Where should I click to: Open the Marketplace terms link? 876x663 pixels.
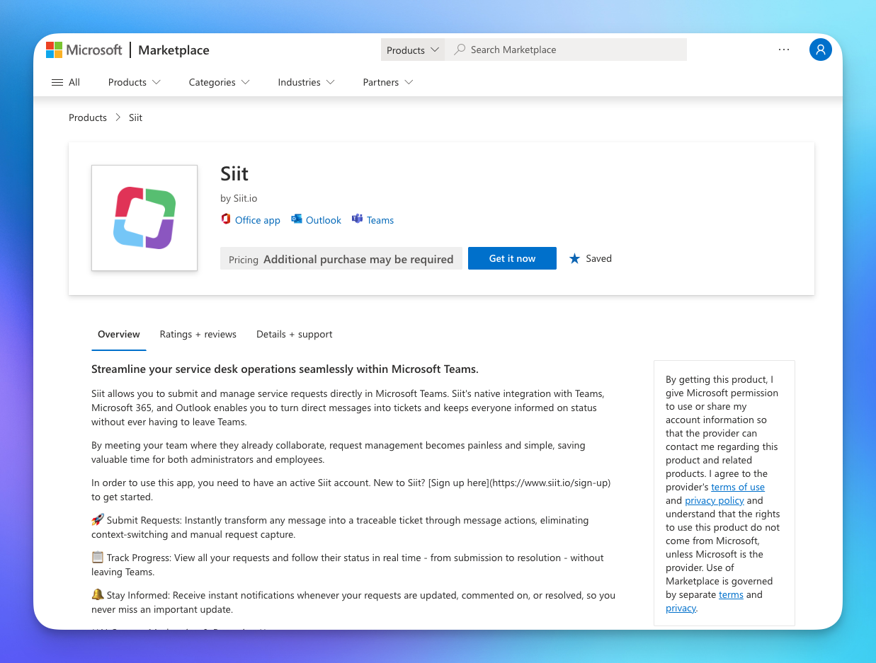click(731, 594)
